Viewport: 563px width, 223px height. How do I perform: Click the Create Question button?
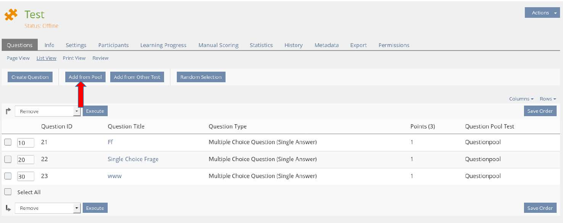(x=30, y=77)
